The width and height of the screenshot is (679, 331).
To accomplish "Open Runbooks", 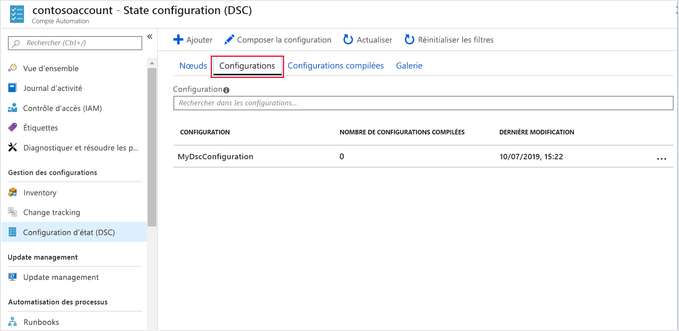I will [41, 322].
